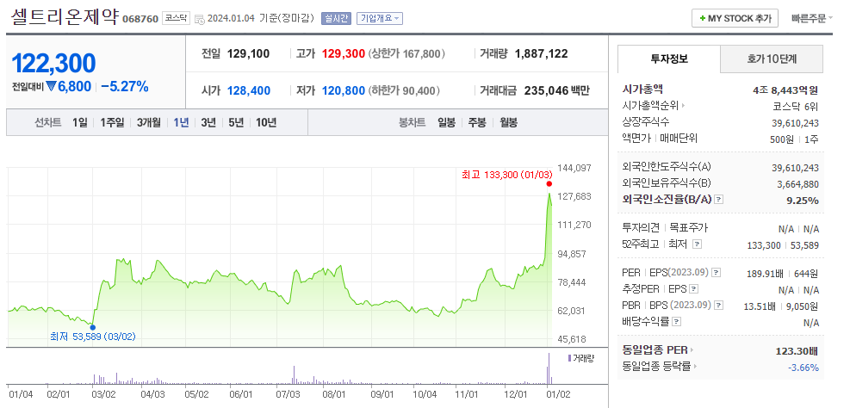This screenshot has height=408, width=850.
Task: Click the 봉차트 label
Action: (x=412, y=122)
